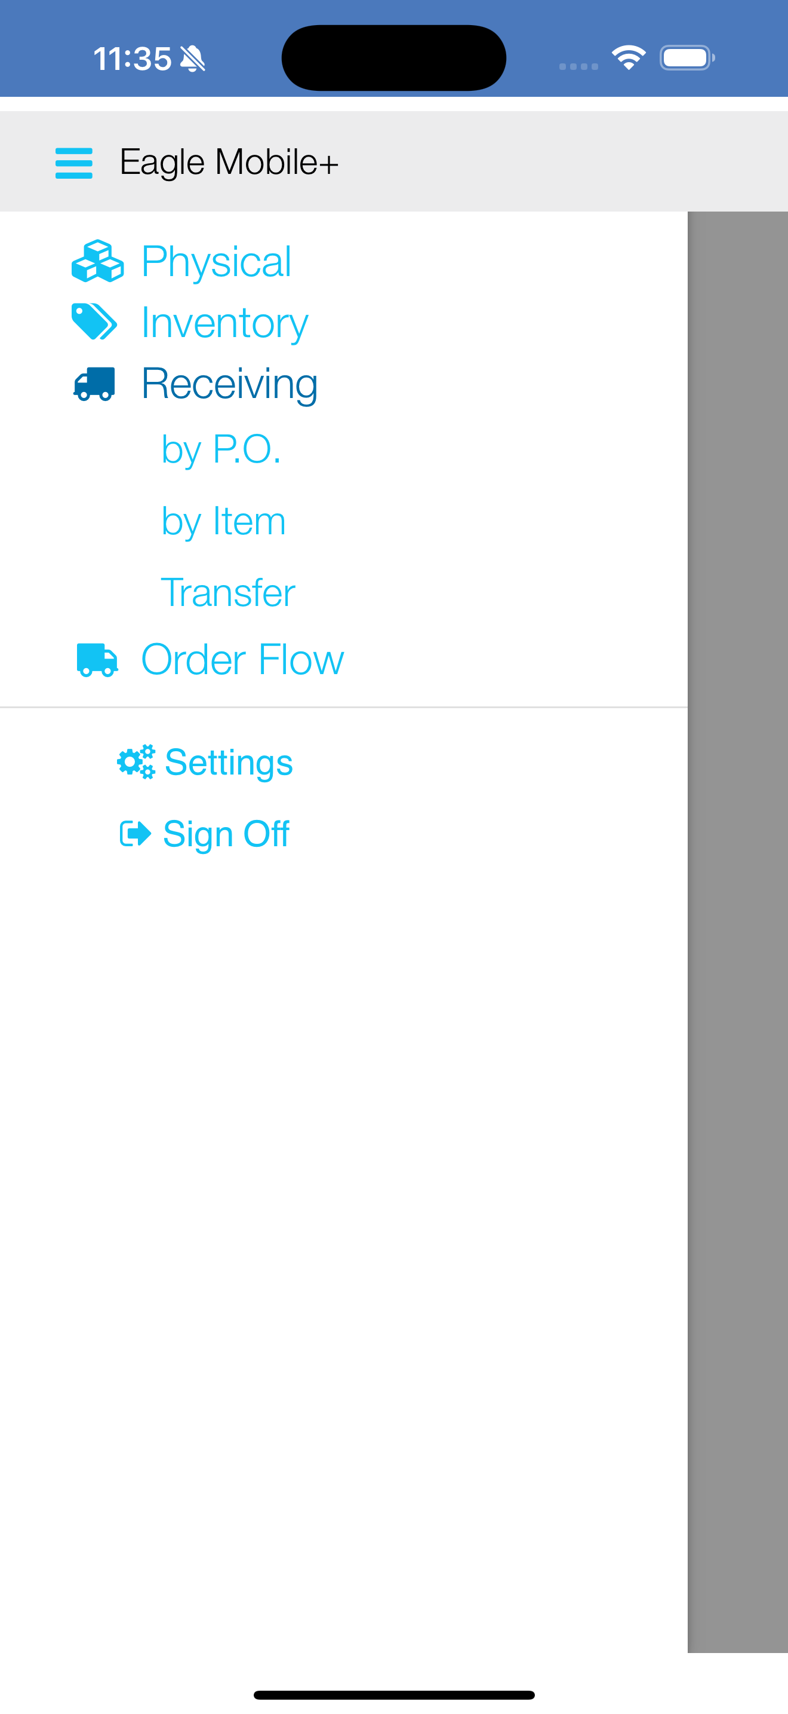Tap the gray overlay to close drawer

coord(737,932)
